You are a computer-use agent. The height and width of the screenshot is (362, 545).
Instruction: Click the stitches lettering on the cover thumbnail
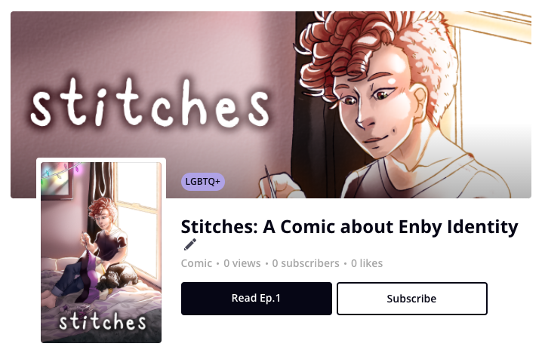(103, 322)
